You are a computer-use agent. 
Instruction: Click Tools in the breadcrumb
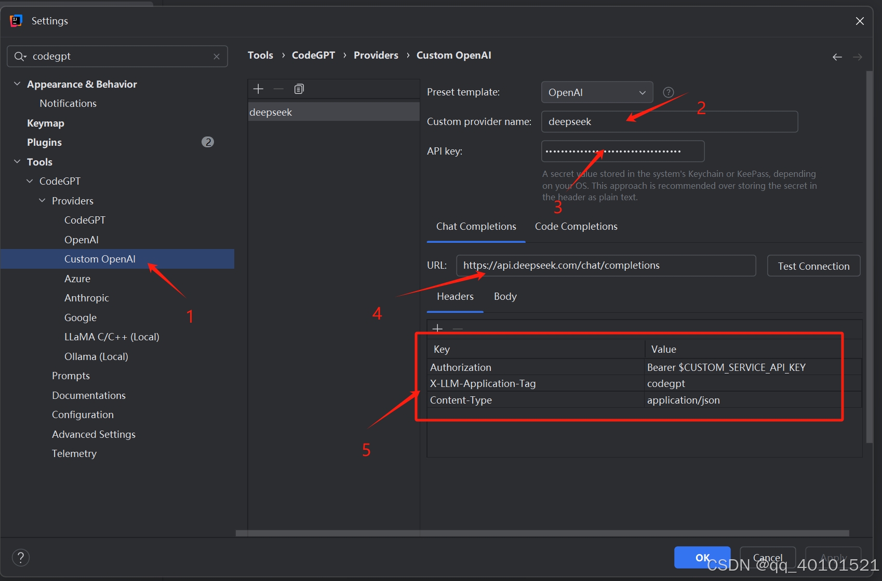[x=260, y=56]
